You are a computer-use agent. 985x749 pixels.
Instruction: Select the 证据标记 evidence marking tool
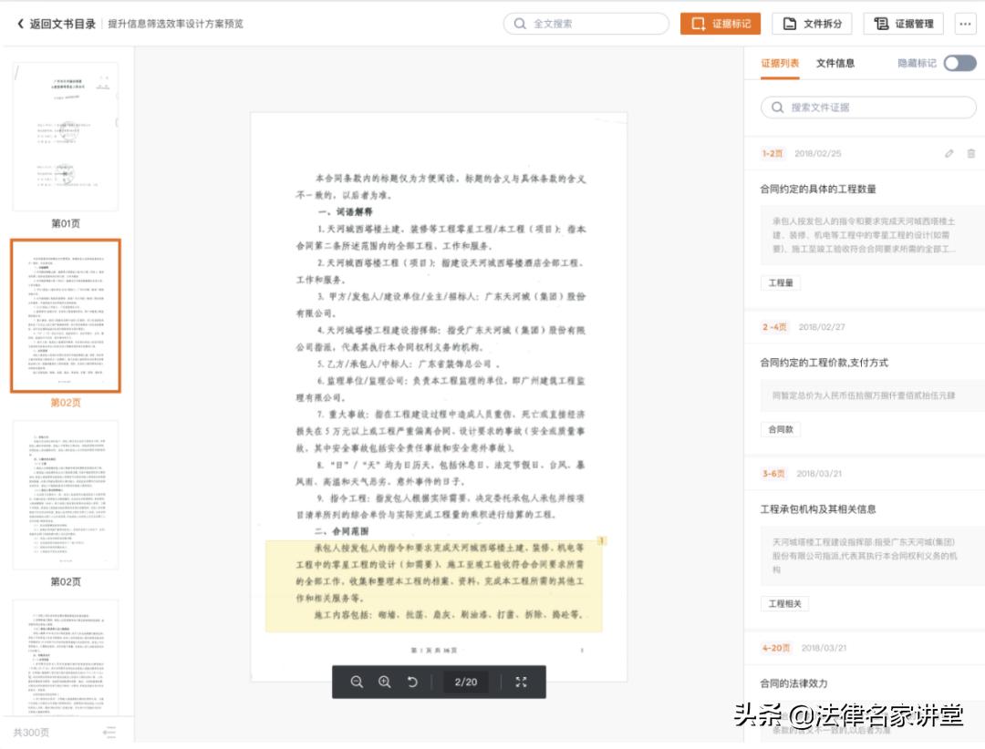point(721,24)
